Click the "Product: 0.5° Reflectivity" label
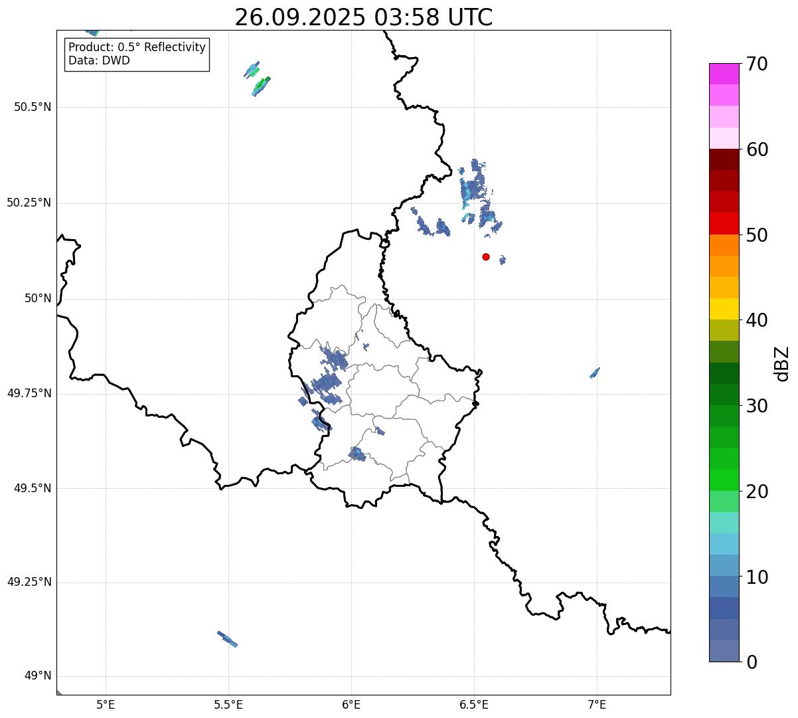The width and height of the screenshot is (798, 718). tap(137, 47)
